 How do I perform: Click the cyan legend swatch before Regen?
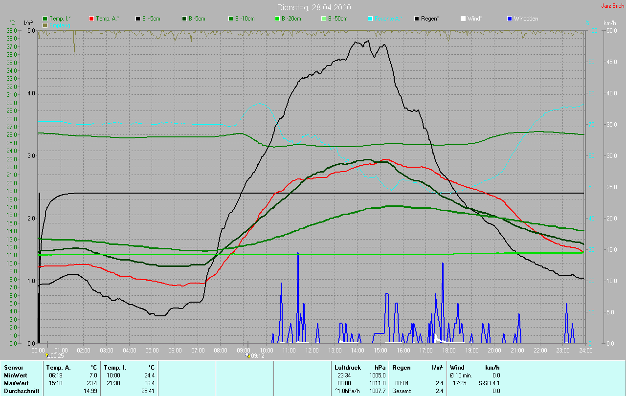click(370, 19)
